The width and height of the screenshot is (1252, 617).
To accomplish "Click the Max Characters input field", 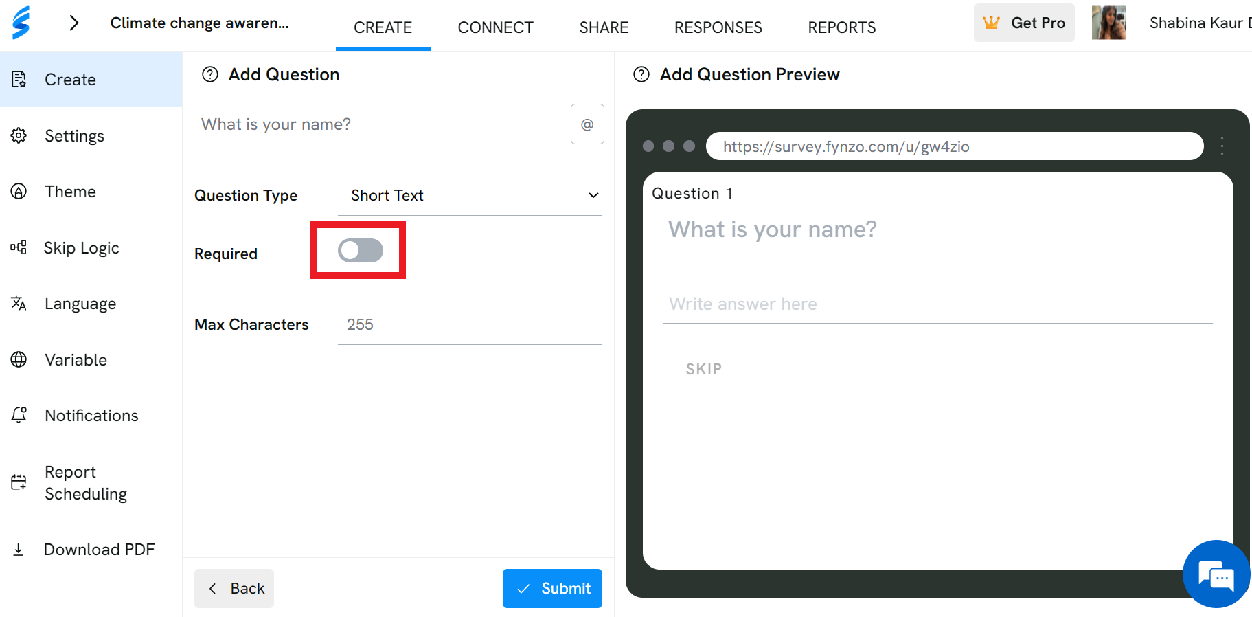I will pyautogui.click(x=470, y=325).
